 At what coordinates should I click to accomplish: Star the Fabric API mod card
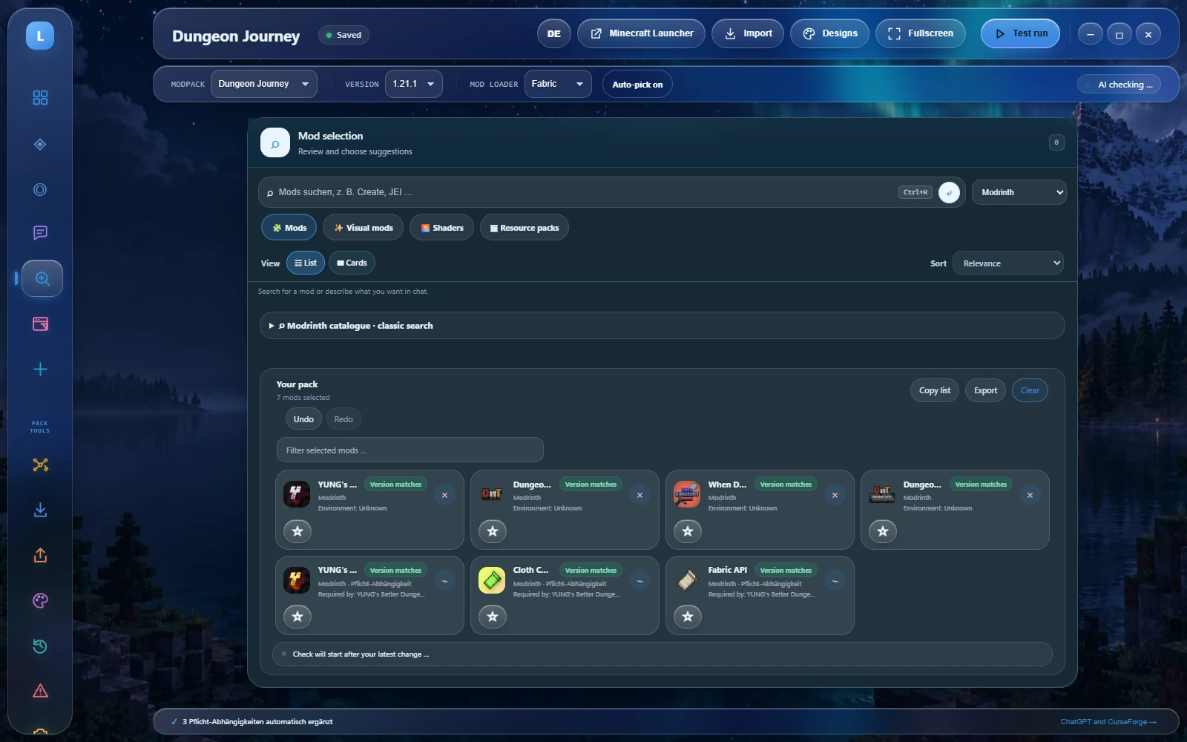point(688,617)
